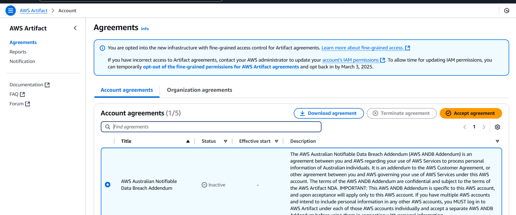Sort the Effective start column arrow
Image resolution: width=516 pixels, height=215 pixels.
click(x=277, y=141)
